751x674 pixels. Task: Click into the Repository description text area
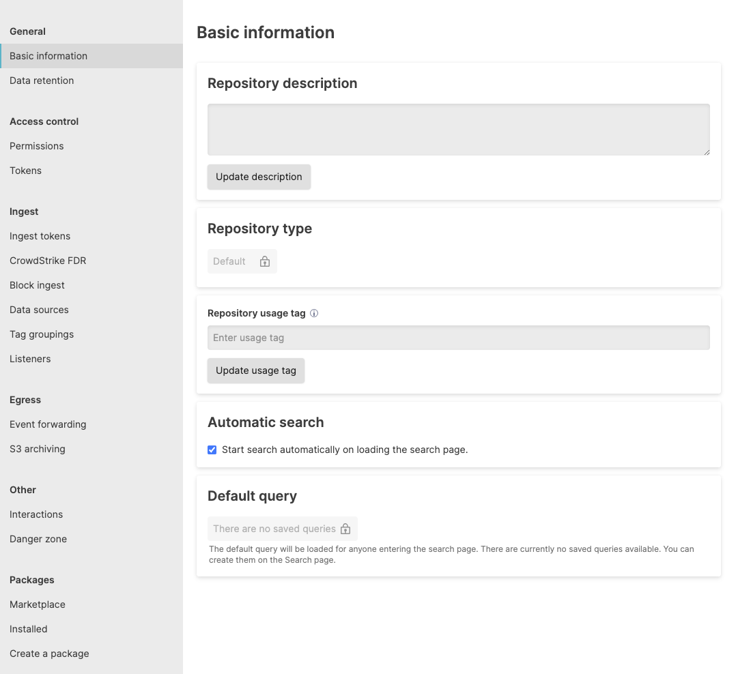458,130
